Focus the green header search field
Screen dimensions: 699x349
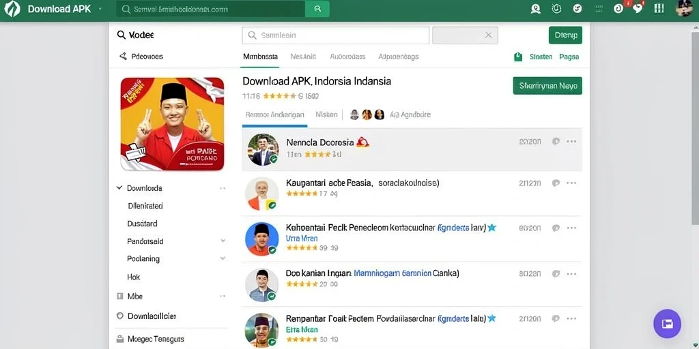point(210,9)
